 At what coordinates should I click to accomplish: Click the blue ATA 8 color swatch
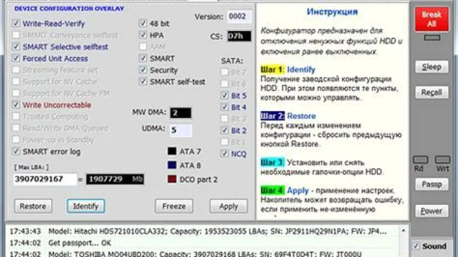172,165
